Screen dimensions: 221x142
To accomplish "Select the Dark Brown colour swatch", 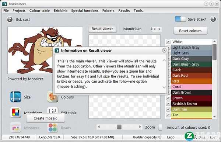I will 192,93.
